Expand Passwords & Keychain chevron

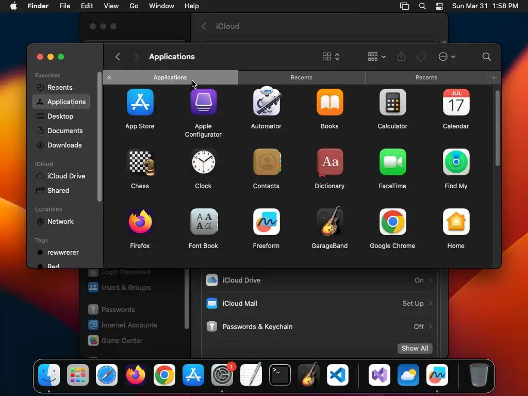click(x=430, y=326)
